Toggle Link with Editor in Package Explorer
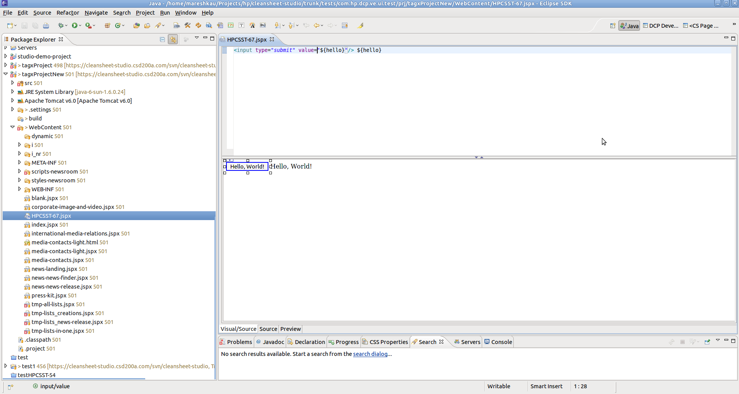Viewport: 739px width, 394px height. point(173,39)
